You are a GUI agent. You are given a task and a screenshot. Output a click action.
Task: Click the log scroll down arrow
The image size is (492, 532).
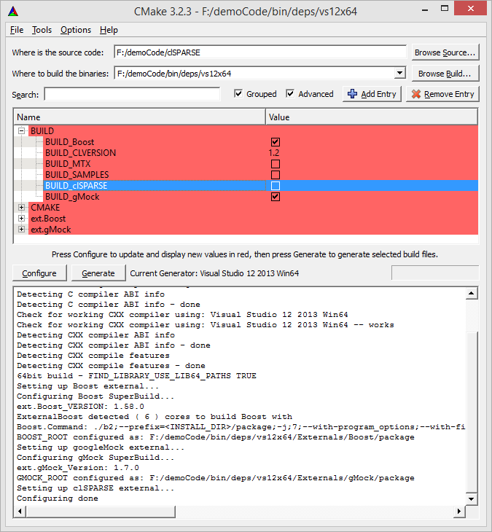click(472, 498)
